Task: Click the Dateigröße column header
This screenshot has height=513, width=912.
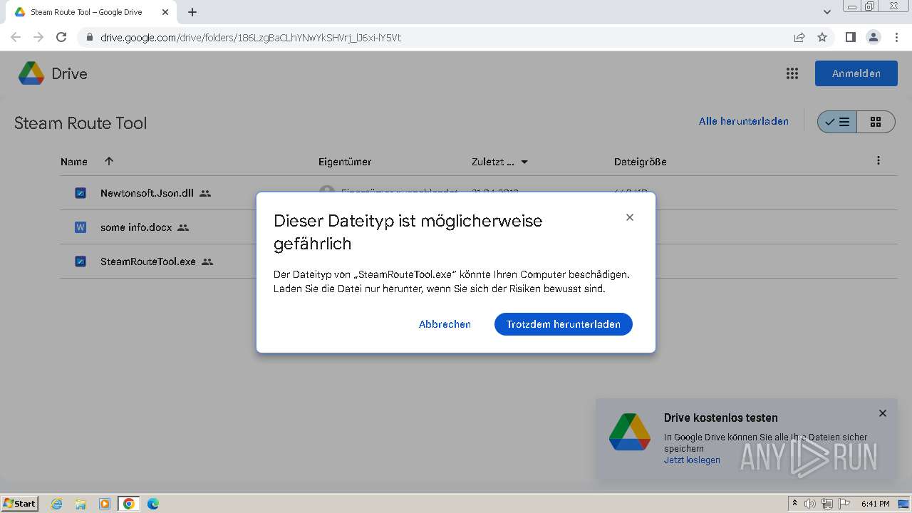Action: pyautogui.click(x=641, y=162)
